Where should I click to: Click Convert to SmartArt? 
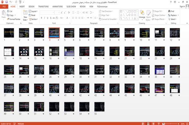[108, 19]
